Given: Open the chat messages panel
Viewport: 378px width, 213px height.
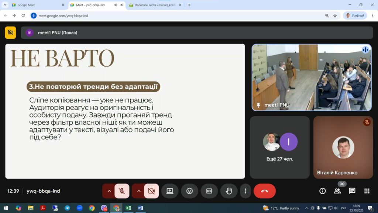Looking at the screenshot, I should 352,191.
